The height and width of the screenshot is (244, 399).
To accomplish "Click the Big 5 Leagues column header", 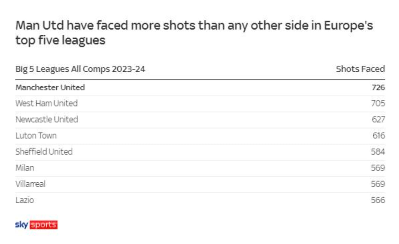I will 80,69.
